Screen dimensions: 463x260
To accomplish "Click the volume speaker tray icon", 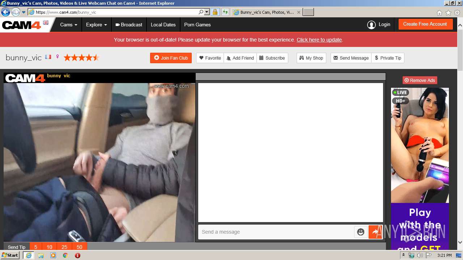I will (420, 255).
